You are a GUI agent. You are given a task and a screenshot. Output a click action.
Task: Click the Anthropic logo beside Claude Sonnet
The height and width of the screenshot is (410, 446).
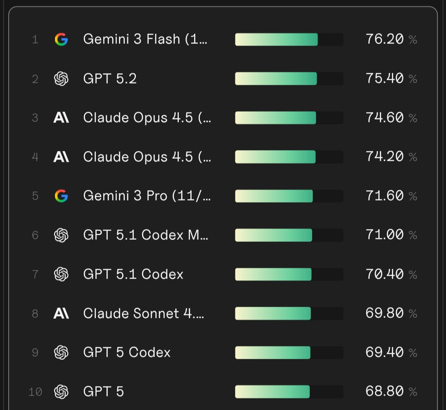tap(61, 313)
